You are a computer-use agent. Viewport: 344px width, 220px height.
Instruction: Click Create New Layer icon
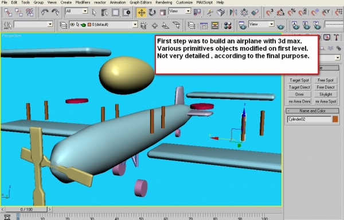(144, 25)
